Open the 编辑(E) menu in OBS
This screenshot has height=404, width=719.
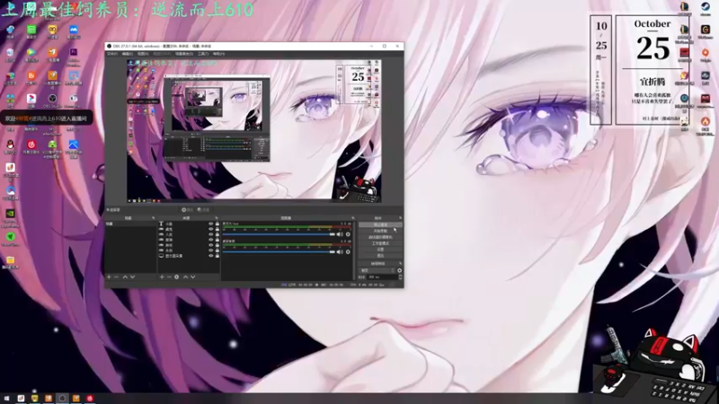click(128, 54)
